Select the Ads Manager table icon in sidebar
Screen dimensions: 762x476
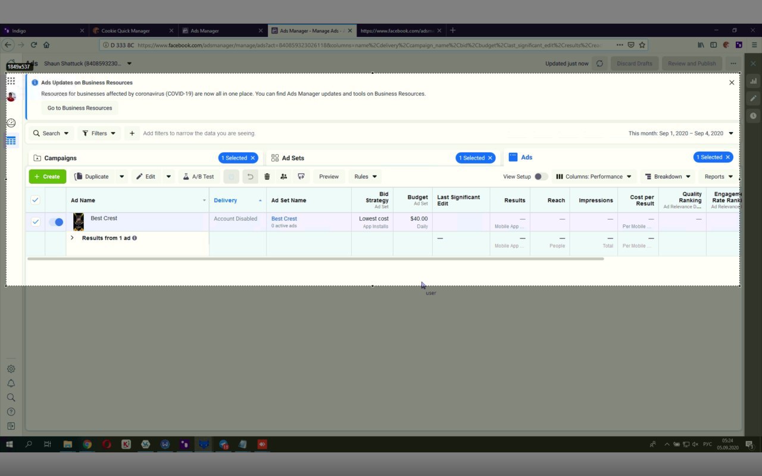[x=11, y=141]
